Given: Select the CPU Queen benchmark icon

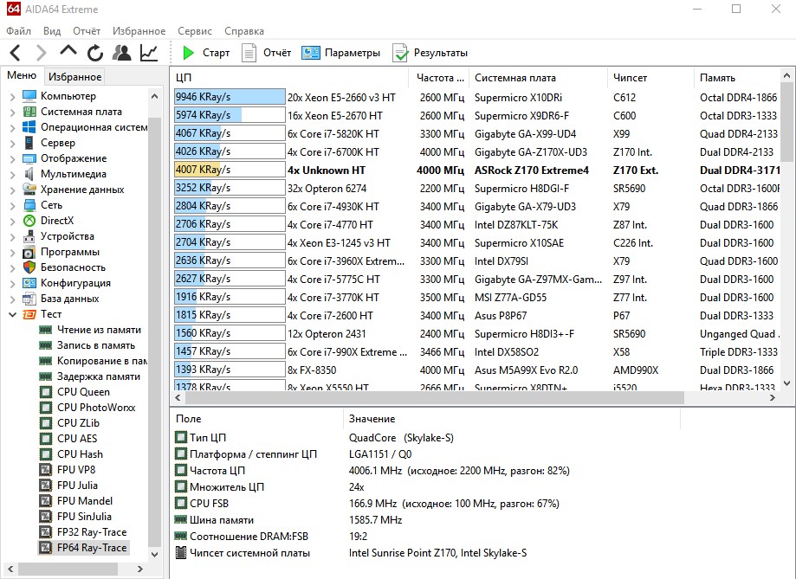Looking at the screenshot, I should click(x=46, y=392).
